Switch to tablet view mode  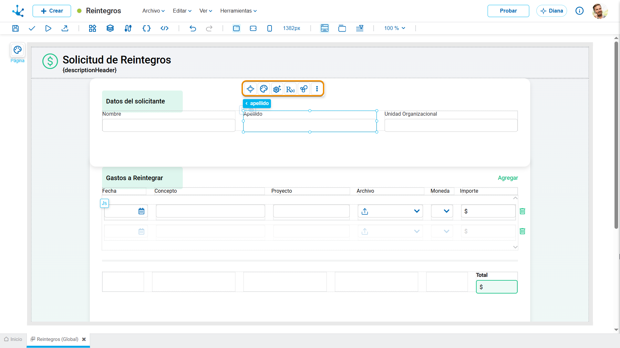point(253,28)
